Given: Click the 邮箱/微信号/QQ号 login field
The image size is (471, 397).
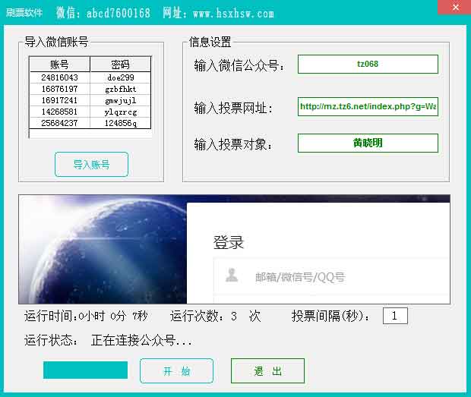Looking at the screenshot, I should [x=331, y=276].
